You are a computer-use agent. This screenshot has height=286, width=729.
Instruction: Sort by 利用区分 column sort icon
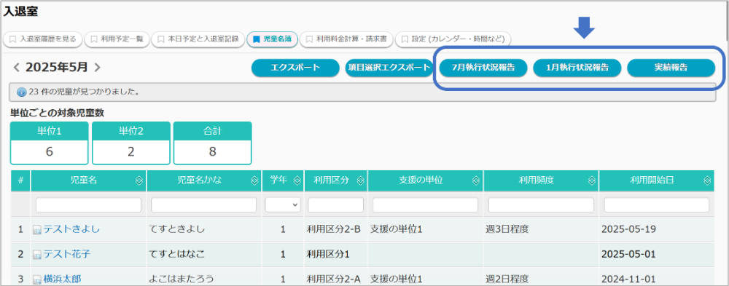(360, 181)
